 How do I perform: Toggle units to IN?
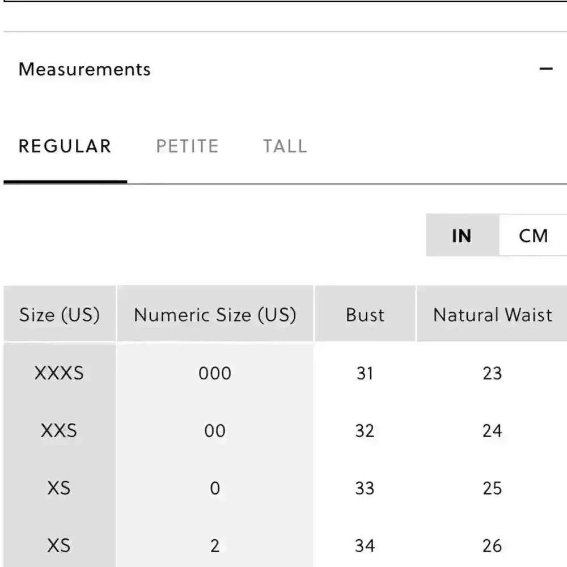(x=462, y=235)
